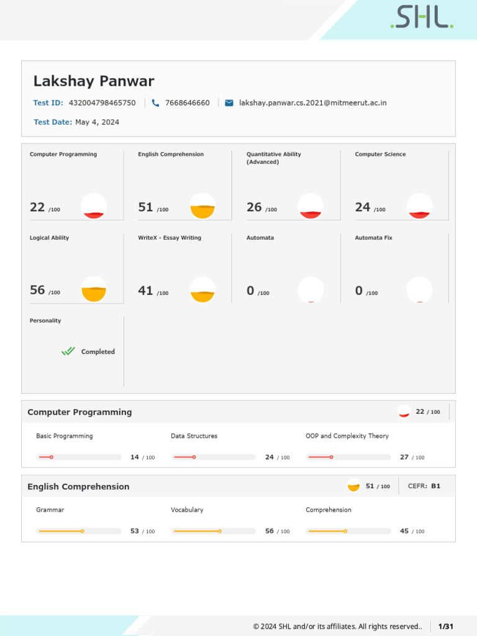Click the email envelope icon
The height and width of the screenshot is (636, 477).
pos(229,103)
